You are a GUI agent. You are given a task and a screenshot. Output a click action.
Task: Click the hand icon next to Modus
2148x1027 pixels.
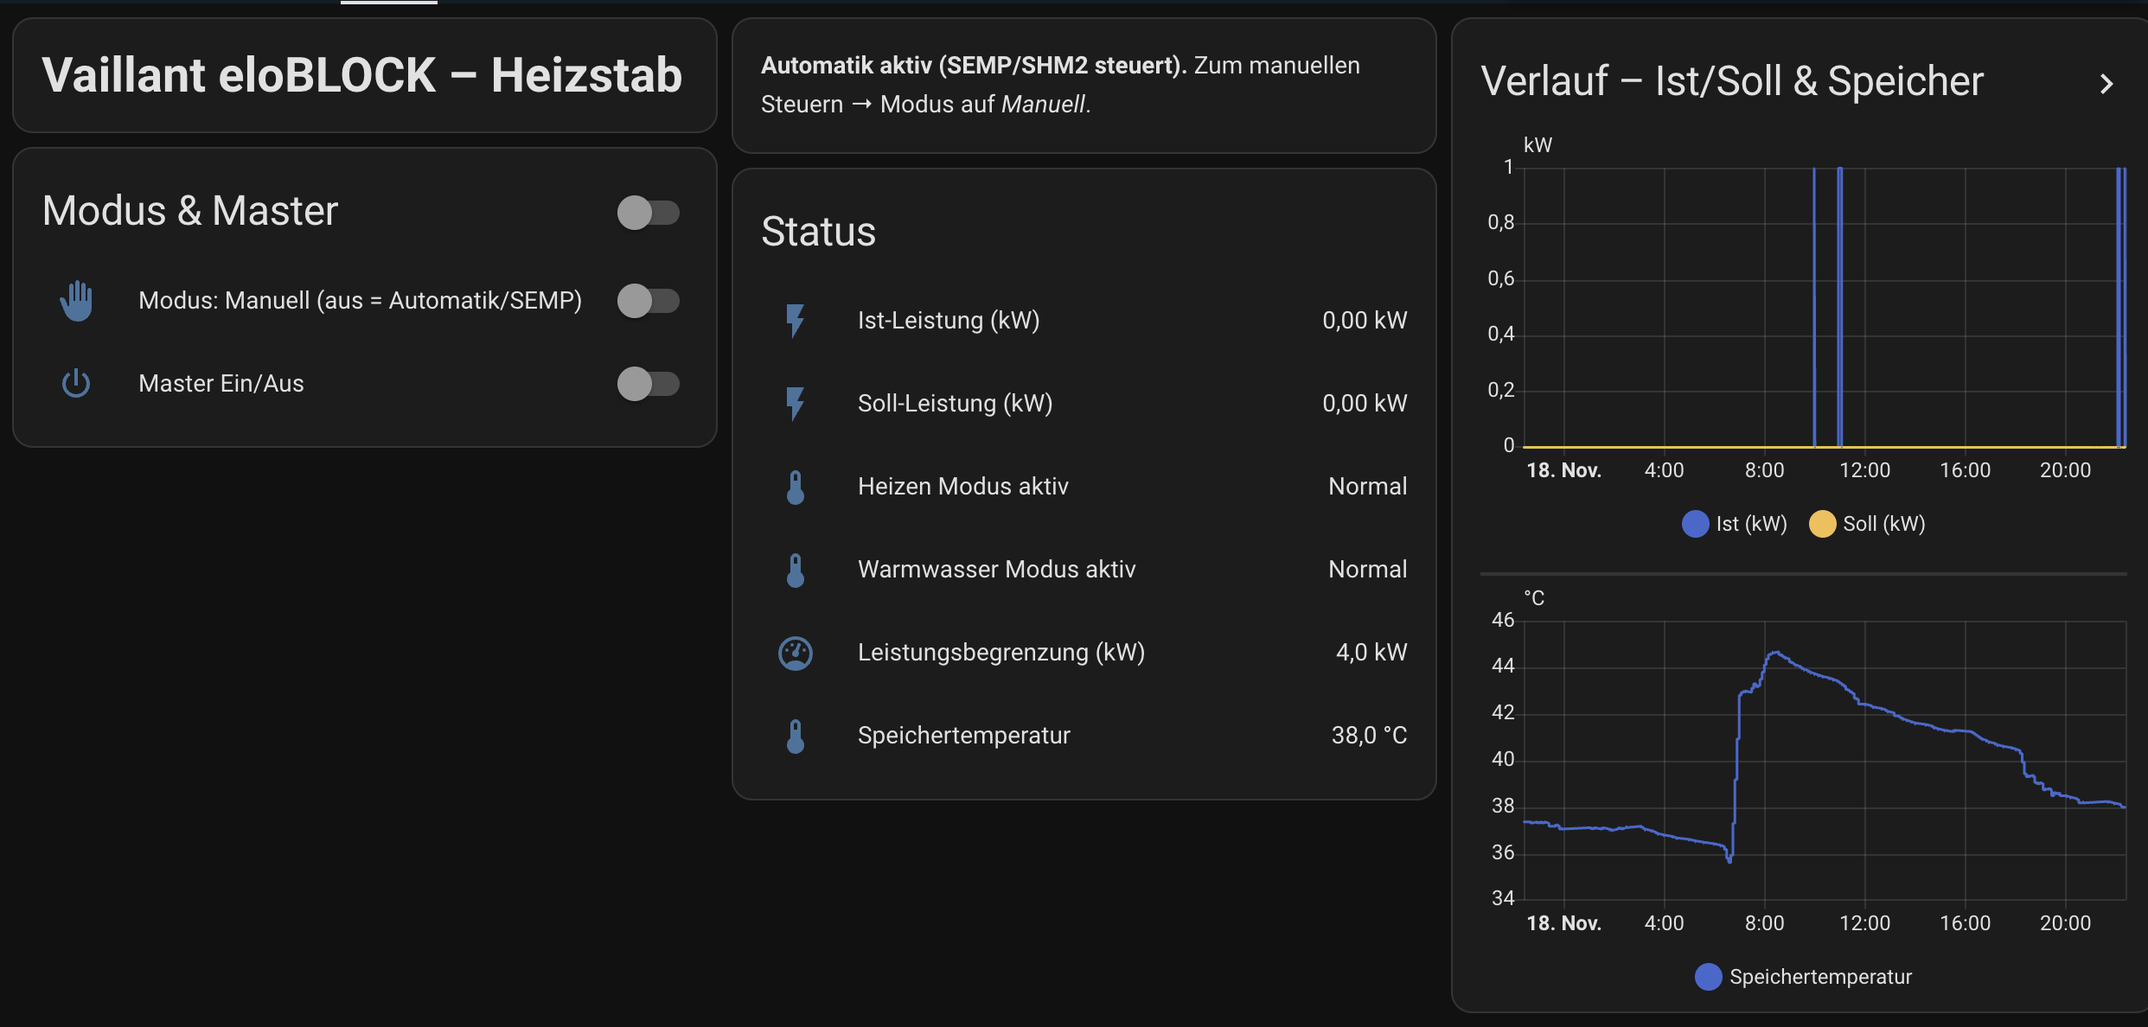point(76,300)
